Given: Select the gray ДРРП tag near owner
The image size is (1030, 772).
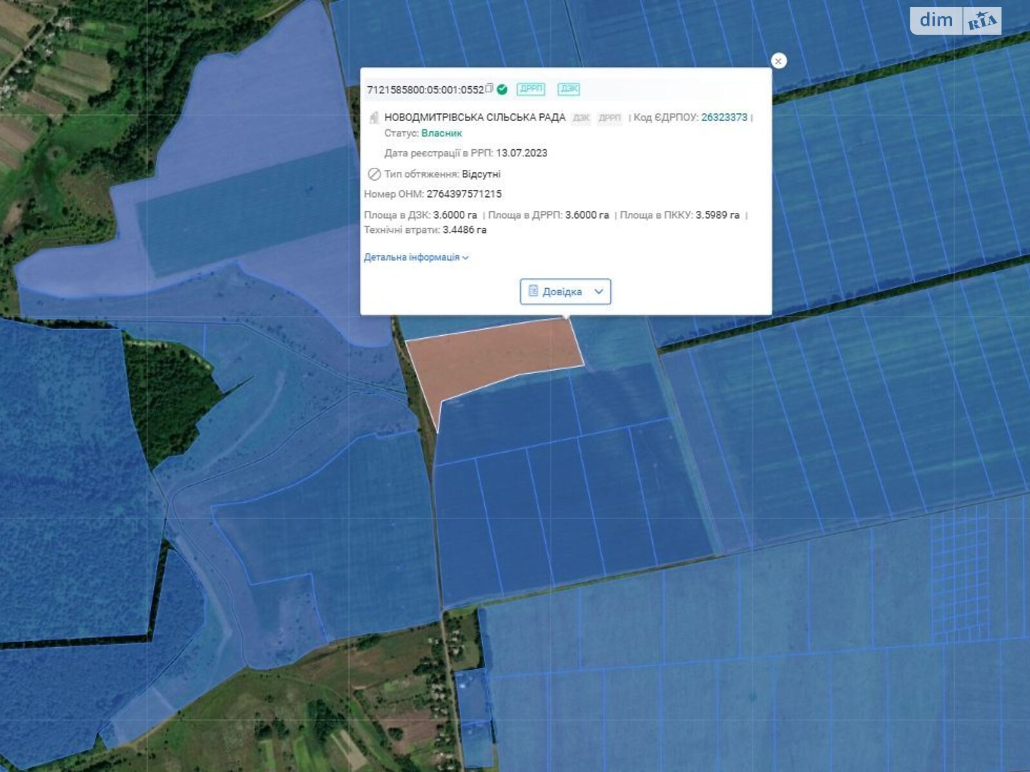Looking at the screenshot, I should (609, 118).
